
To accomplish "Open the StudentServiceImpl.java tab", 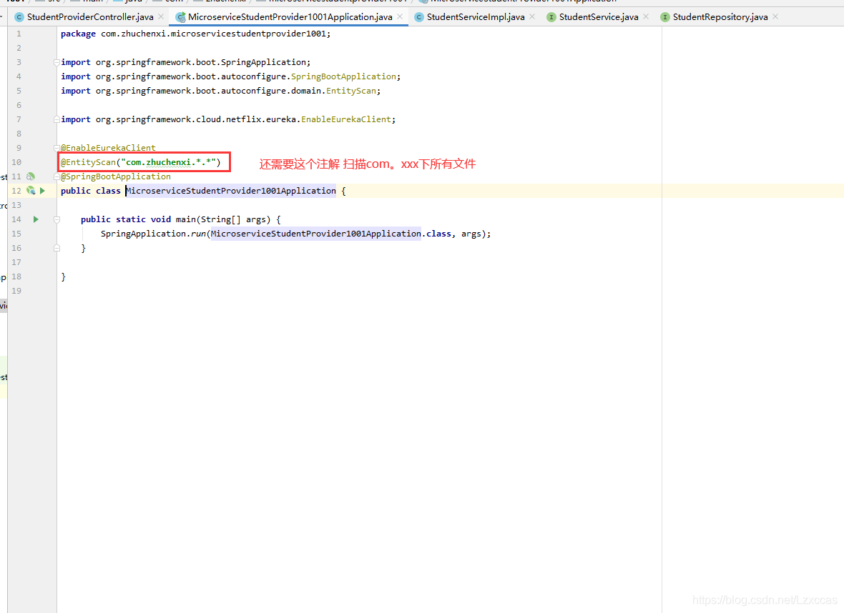I will point(476,17).
